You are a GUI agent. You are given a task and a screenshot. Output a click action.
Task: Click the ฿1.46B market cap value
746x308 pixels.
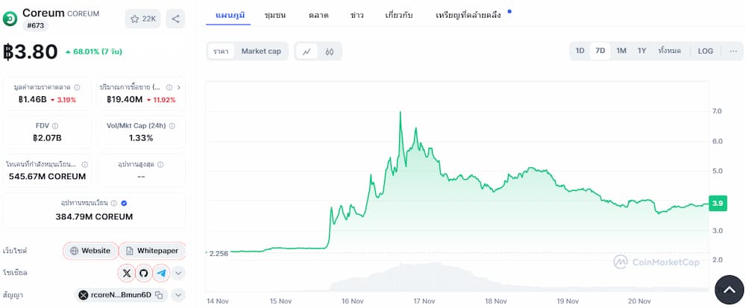point(32,99)
